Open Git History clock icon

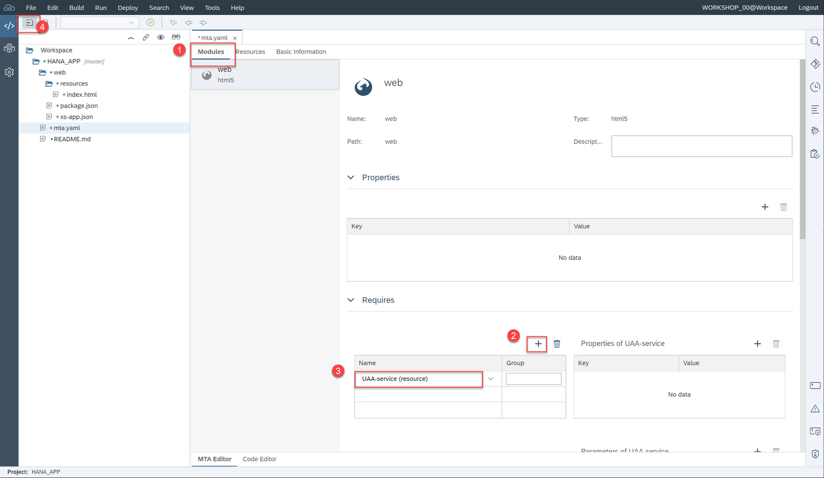coord(815,87)
